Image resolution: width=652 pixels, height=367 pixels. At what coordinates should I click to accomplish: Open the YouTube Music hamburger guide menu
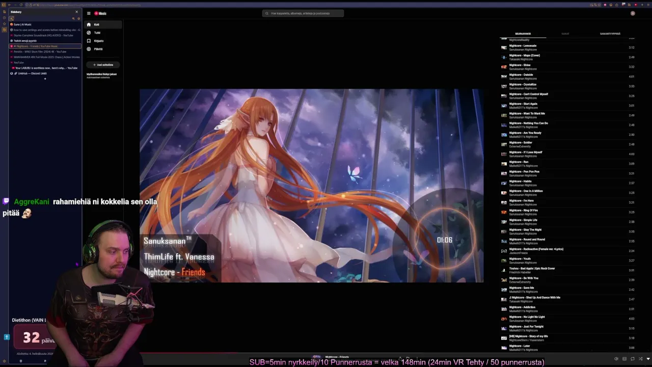[x=89, y=13]
